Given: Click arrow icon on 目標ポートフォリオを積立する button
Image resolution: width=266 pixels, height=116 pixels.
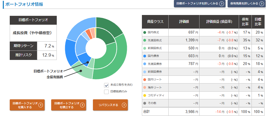Looking at the screenshot, I should [82, 105].
